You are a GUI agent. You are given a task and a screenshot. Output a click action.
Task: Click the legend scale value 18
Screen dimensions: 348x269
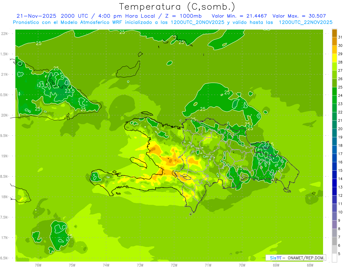(x=340, y=145)
